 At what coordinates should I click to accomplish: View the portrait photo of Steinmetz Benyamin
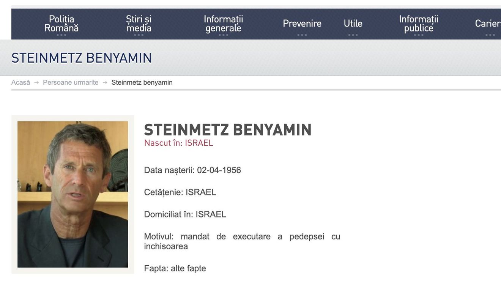pos(72,194)
